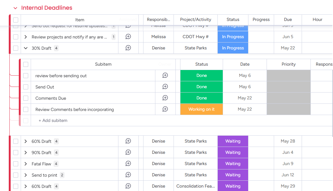Click Add subitem

point(53,120)
